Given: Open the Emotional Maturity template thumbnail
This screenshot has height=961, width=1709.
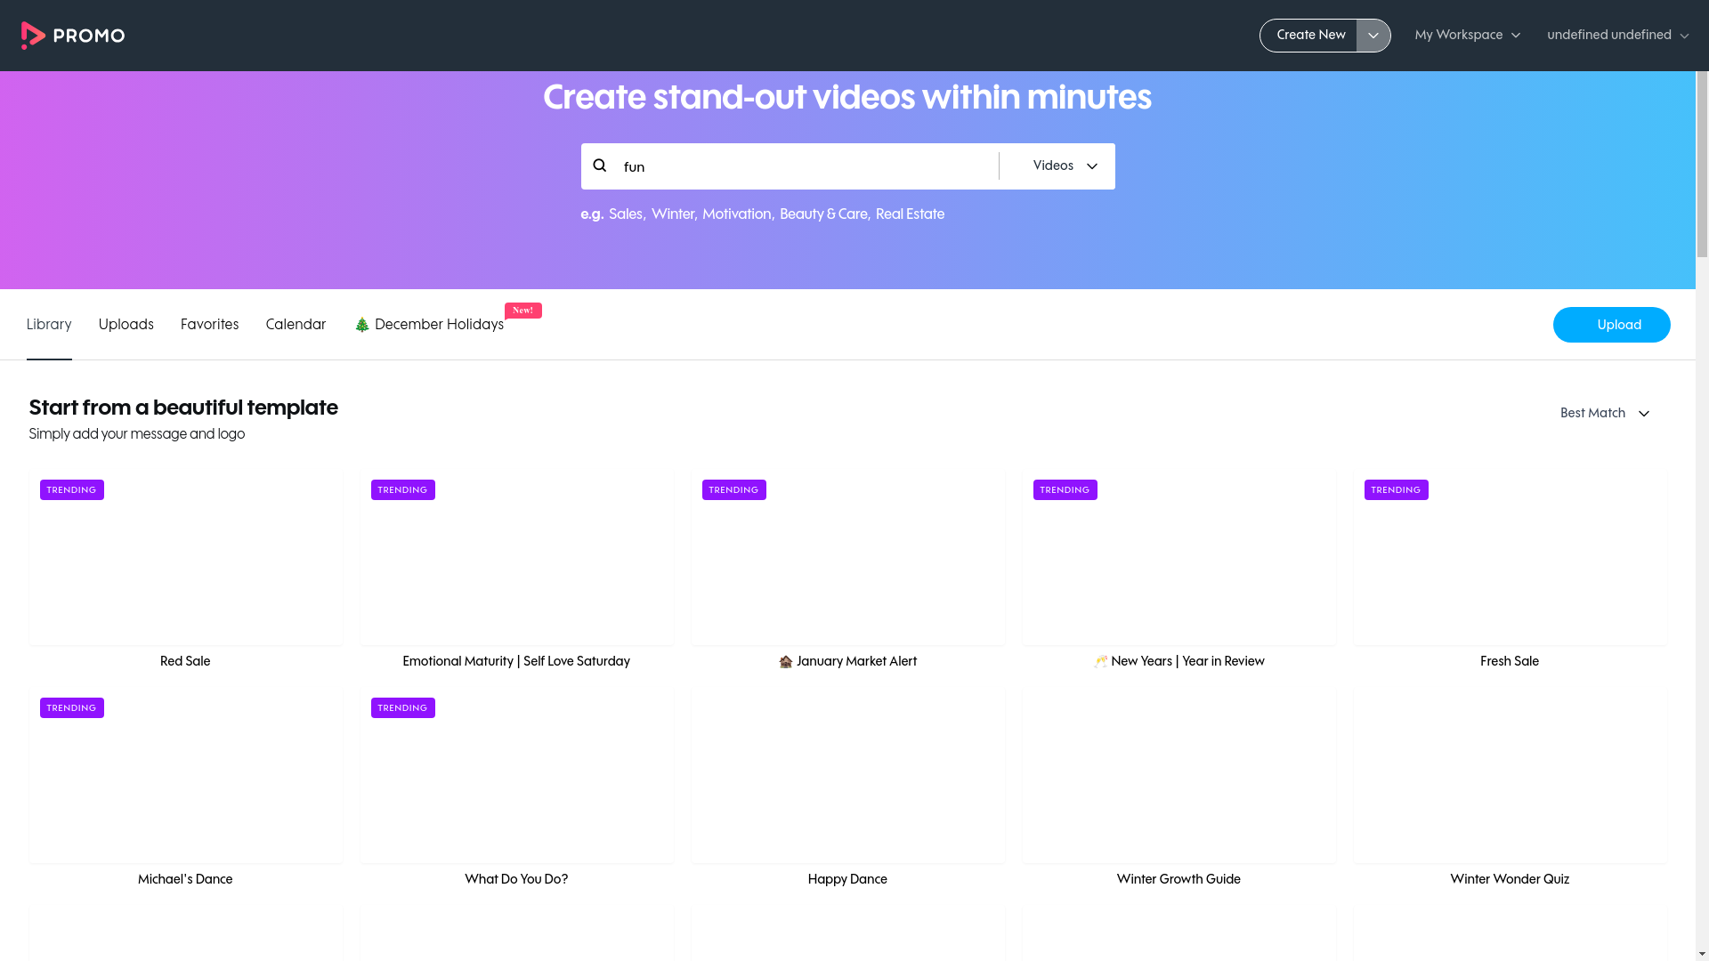Looking at the screenshot, I should (516, 557).
